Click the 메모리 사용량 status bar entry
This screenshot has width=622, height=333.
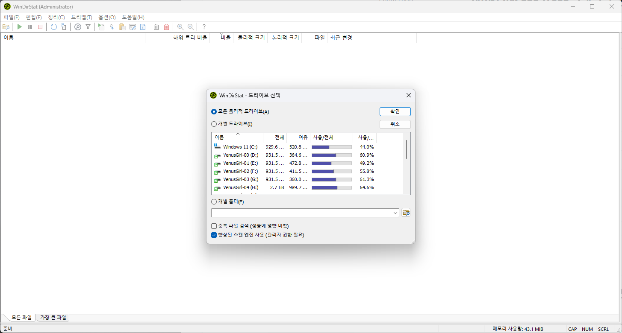pos(518,329)
